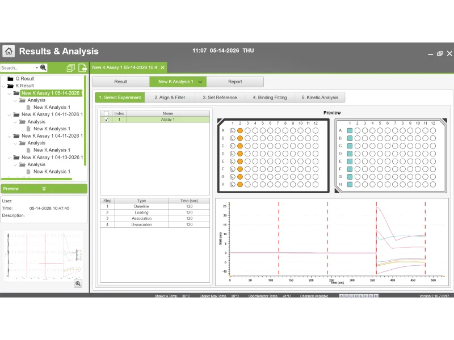
Task: Select the Assay 1 name cell
Action: [x=168, y=120]
